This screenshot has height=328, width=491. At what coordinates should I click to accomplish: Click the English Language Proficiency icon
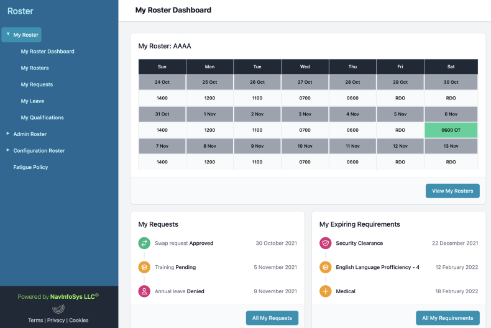pos(325,267)
